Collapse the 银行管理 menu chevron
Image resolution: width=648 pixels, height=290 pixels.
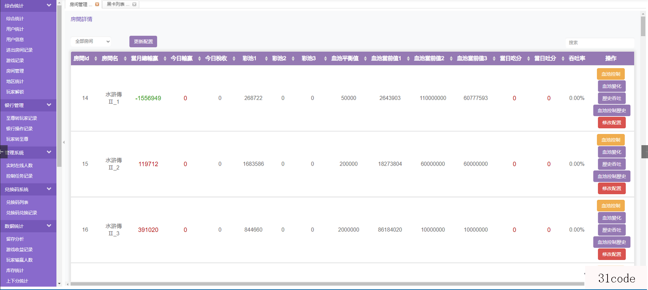click(x=49, y=105)
